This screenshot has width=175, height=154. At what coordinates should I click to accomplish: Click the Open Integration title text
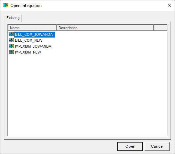(26, 6)
